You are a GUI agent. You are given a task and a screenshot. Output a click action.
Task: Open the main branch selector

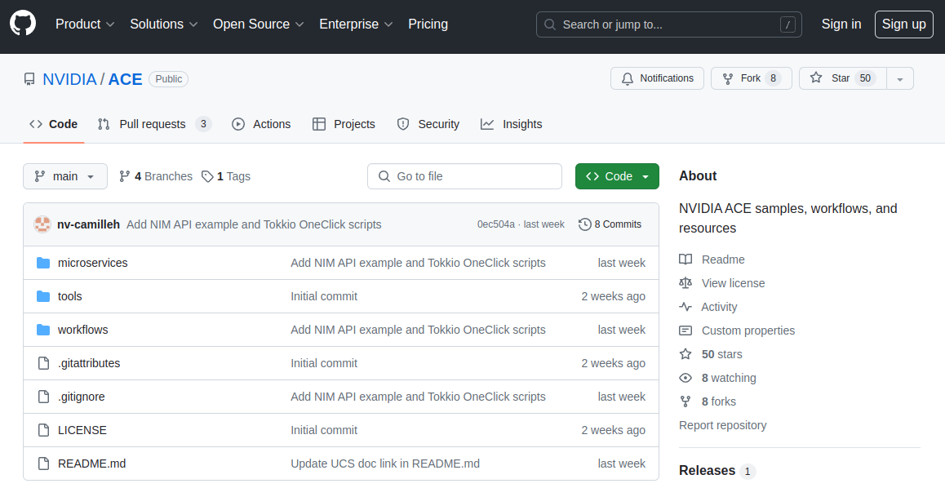point(65,176)
